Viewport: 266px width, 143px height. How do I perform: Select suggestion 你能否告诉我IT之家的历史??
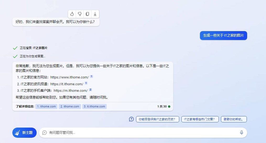click(x=158, y=119)
